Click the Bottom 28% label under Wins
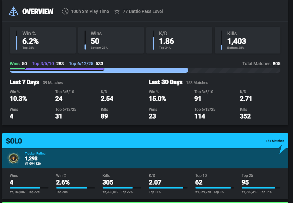Image resolution: width=293 pixels, height=203 pixels. (x=99, y=48)
